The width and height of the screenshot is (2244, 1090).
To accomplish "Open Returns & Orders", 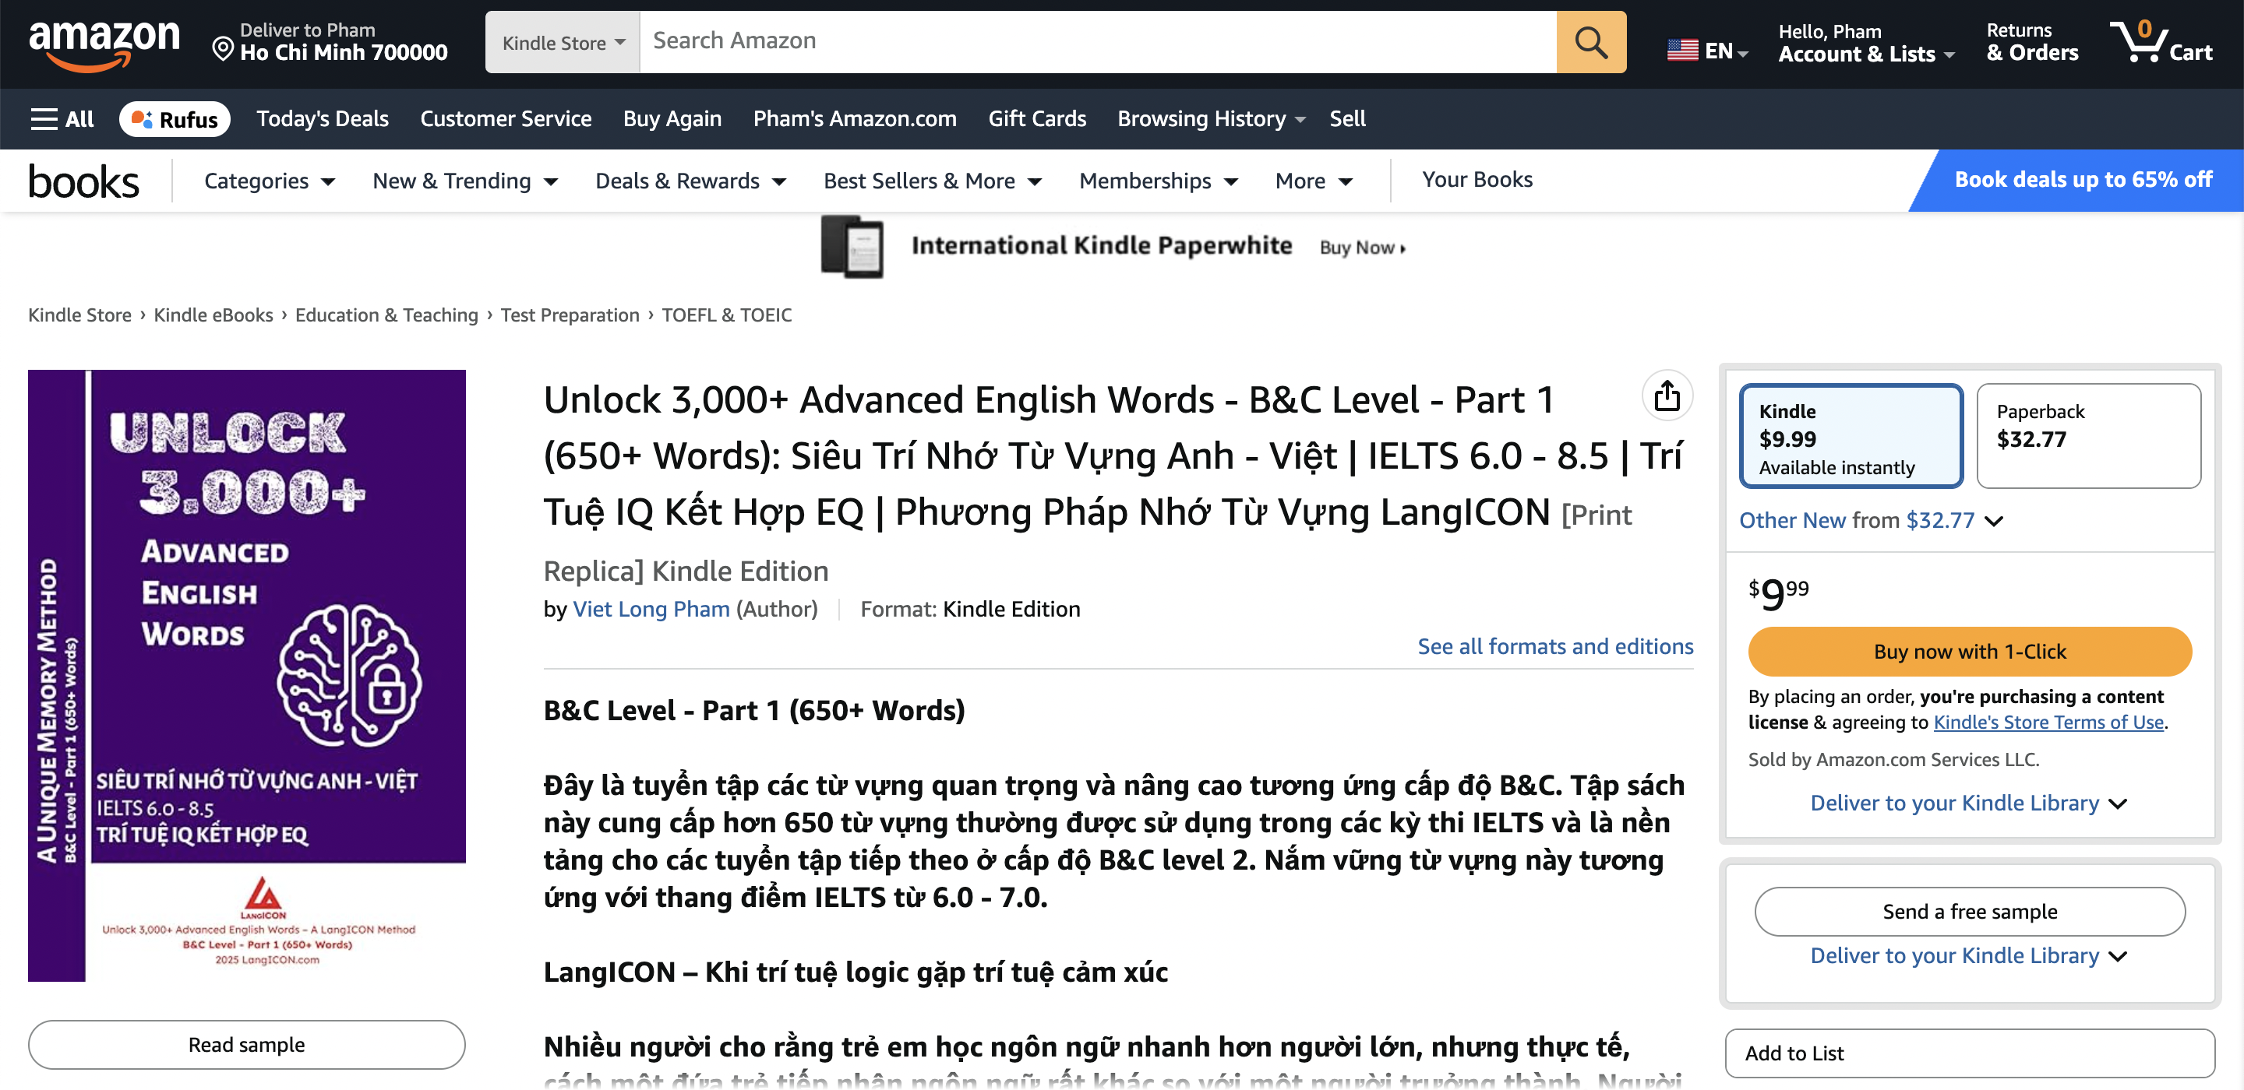I will pyautogui.click(x=2031, y=42).
